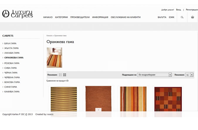This screenshot has height=130, width=198.
Task: Select ЧЕРВЕНА ГАМА category
Action: coord(12,77)
